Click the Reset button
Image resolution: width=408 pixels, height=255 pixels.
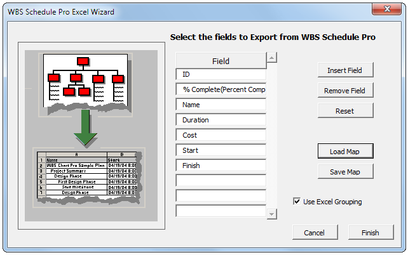345,111
